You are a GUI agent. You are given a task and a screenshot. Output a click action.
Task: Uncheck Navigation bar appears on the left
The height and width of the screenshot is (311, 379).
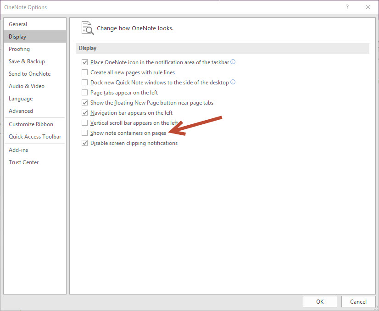[x=84, y=113]
